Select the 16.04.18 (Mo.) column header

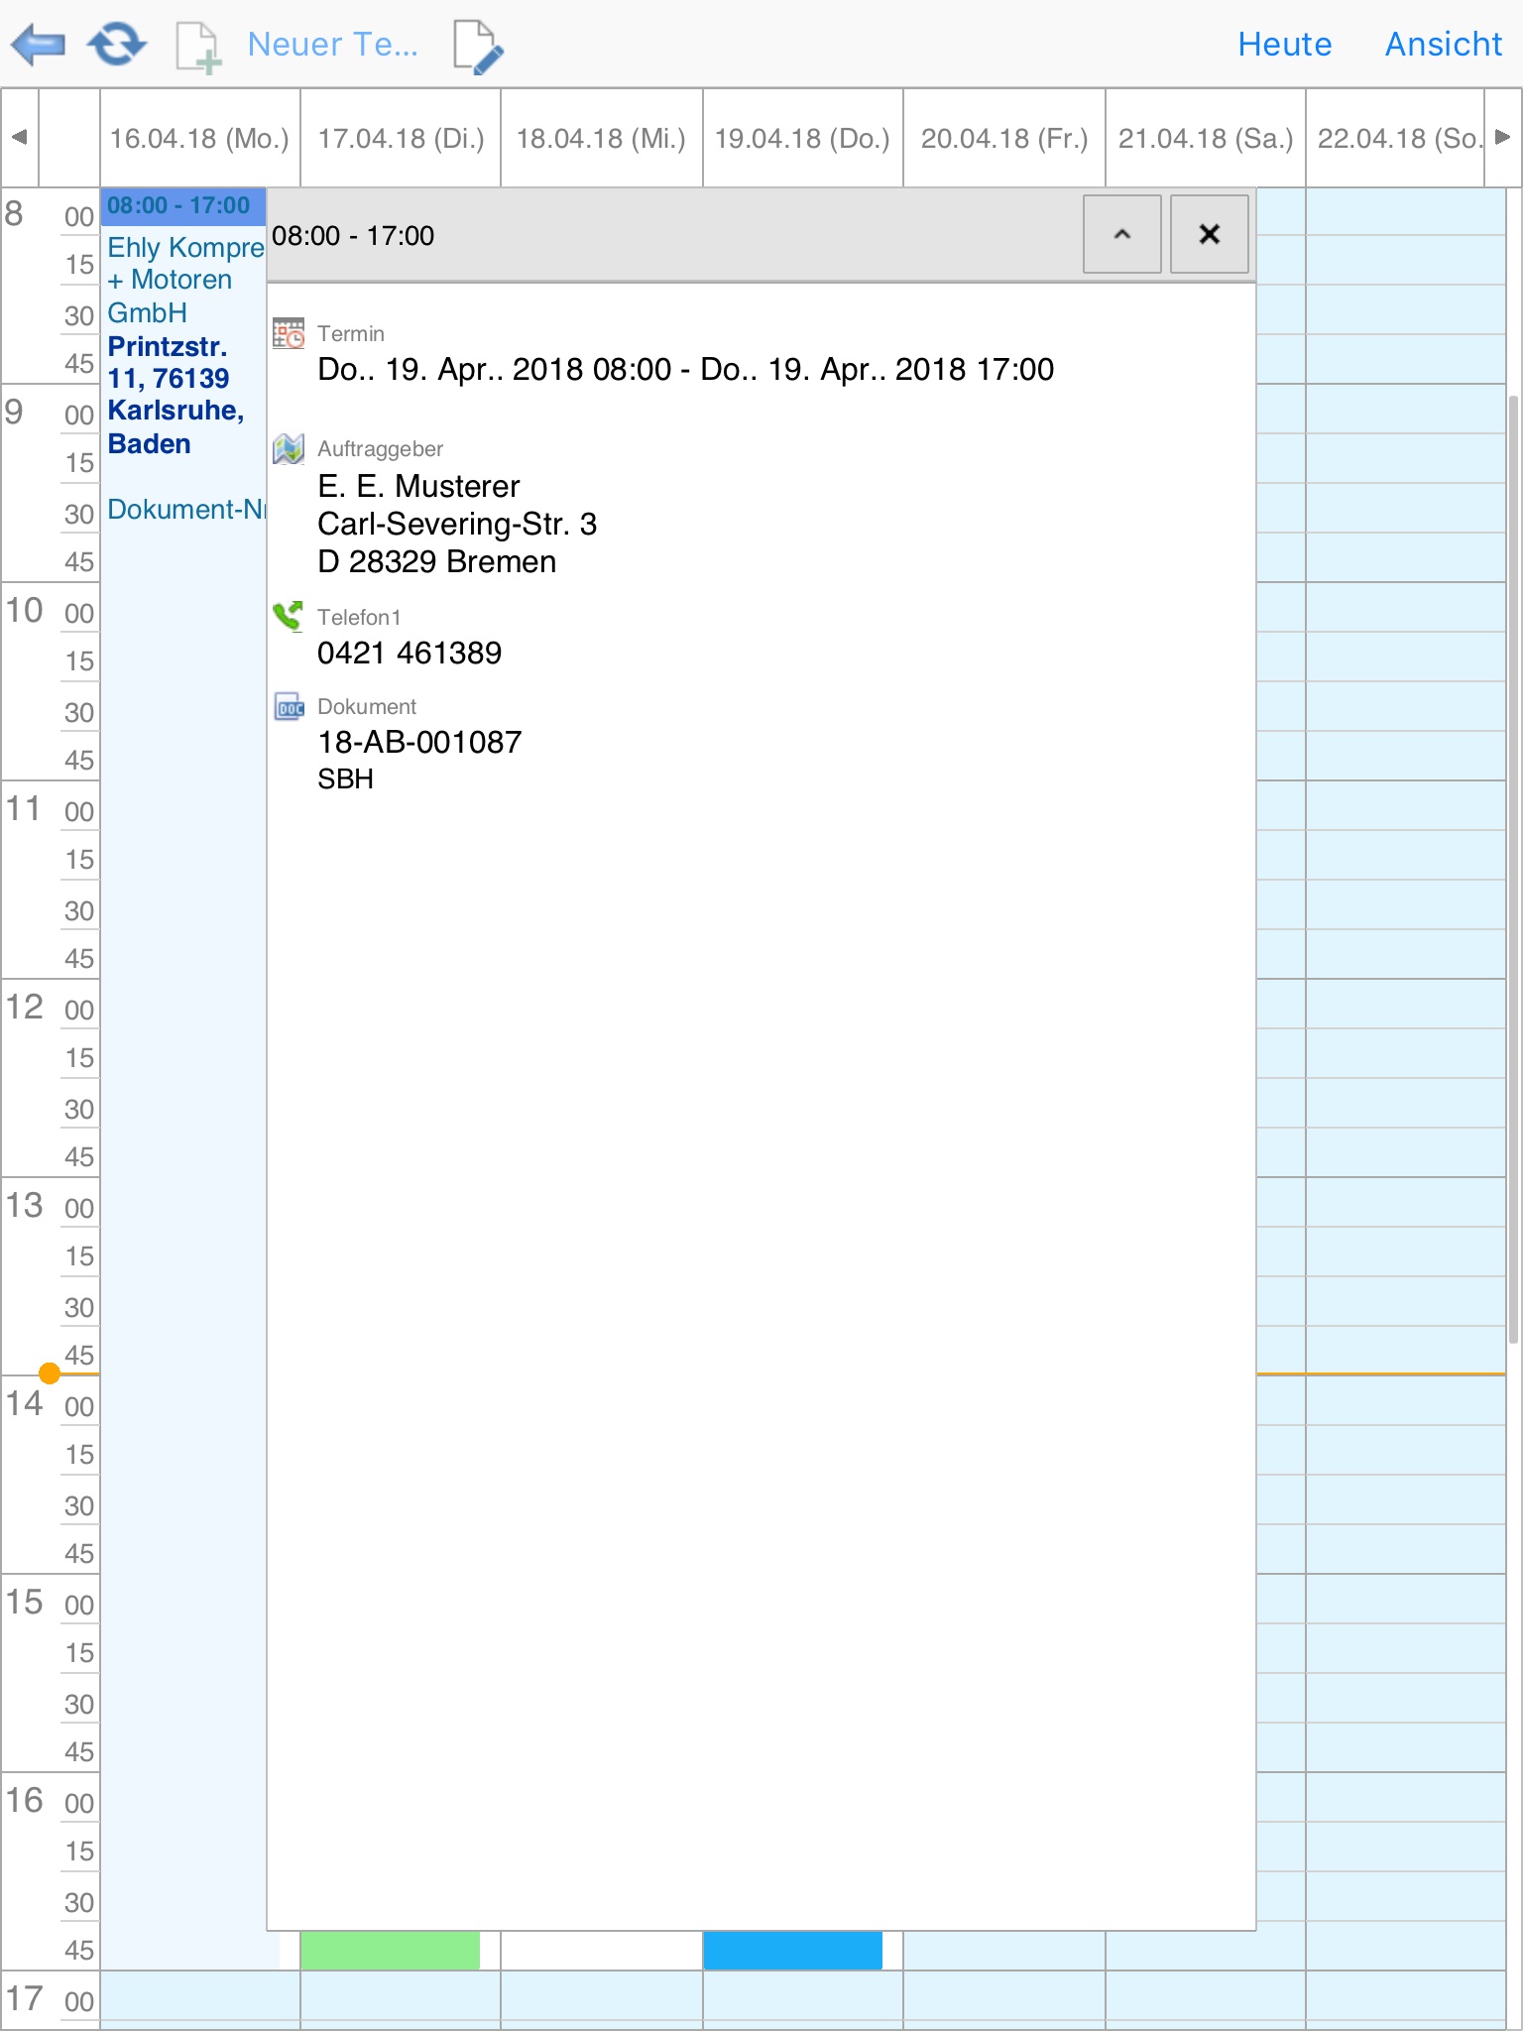(x=199, y=138)
